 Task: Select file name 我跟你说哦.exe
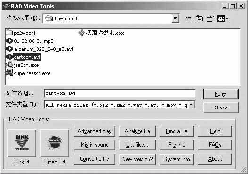[x=105, y=33]
